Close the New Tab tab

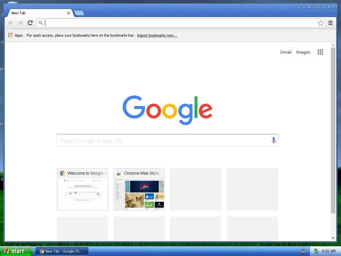coord(69,13)
